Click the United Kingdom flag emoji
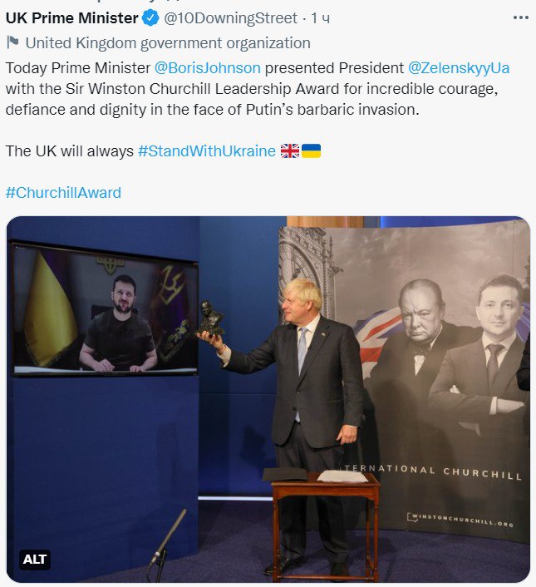The width and height of the screenshot is (536, 587). [x=290, y=150]
